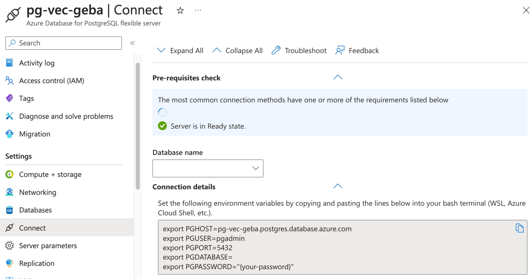Click into the sidebar Search field
530x279 pixels.
click(63, 43)
